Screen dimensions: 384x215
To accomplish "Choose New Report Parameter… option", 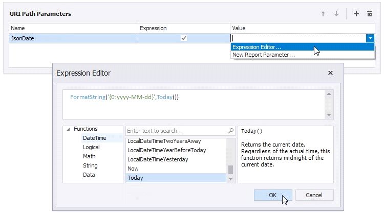I will coord(264,55).
